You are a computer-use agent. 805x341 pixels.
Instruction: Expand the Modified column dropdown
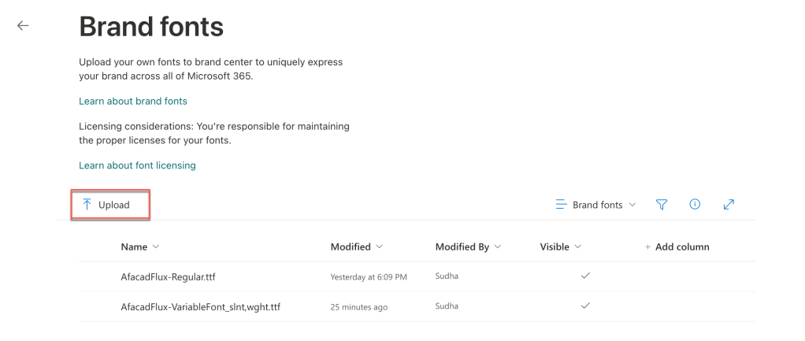coord(380,247)
